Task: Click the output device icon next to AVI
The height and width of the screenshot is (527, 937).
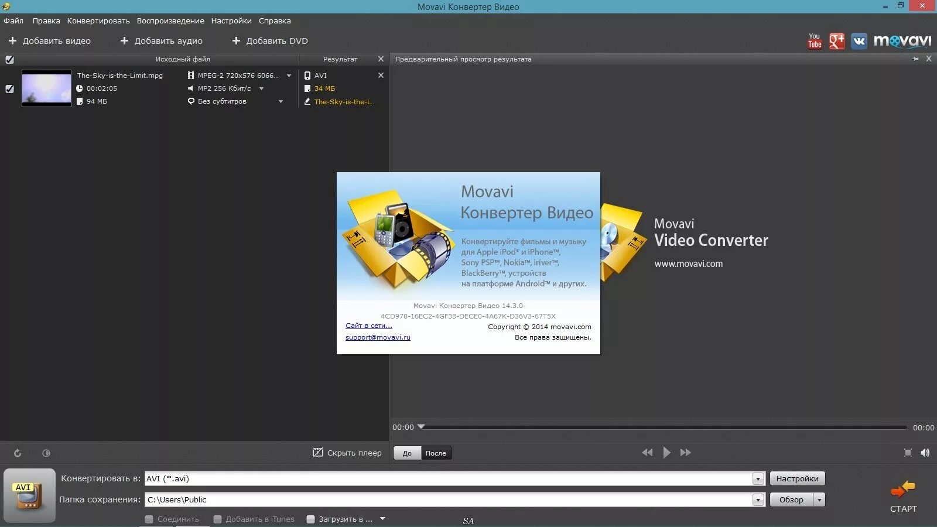Action: (x=307, y=76)
